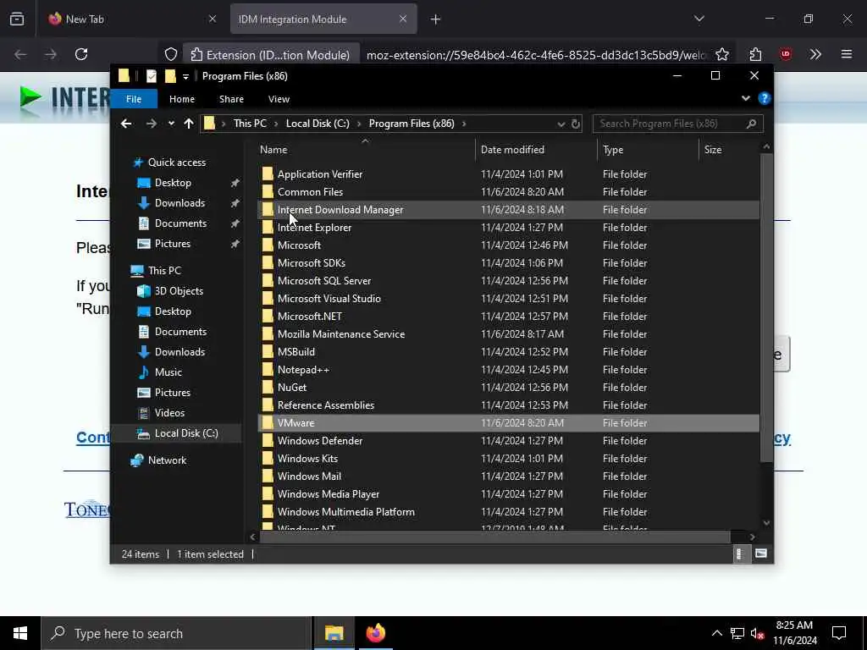
Task: Select the Internet Download Manager folder
Action: [x=508, y=210]
